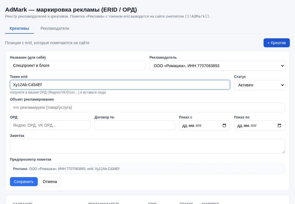
Task: Click into the Заметка textarea
Action: point(147,146)
